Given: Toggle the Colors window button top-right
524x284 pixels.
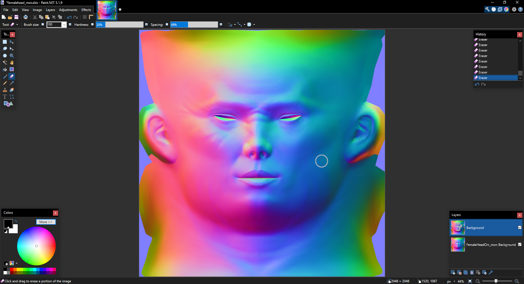Looking at the screenshot, I should click(x=506, y=9).
